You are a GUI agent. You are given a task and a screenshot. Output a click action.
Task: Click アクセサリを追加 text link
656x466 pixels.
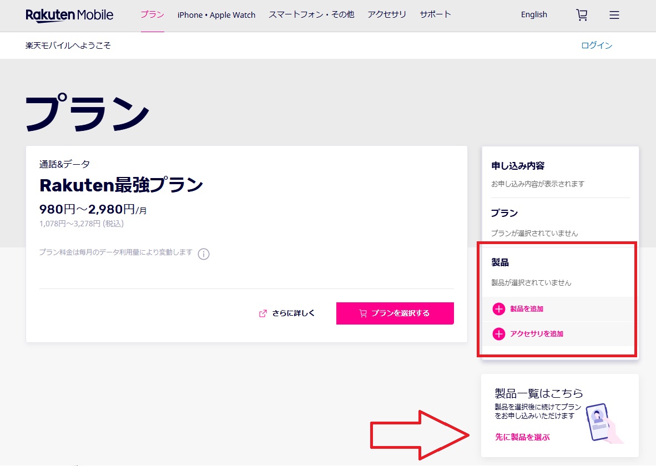point(536,334)
